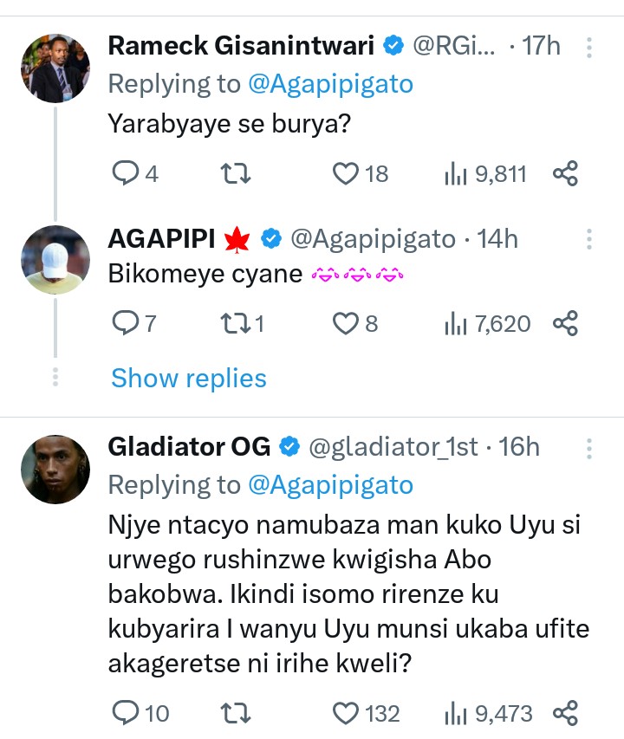Reply to Rameck Gisanintwari's tweet
624x739 pixels.
click(127, 174)
